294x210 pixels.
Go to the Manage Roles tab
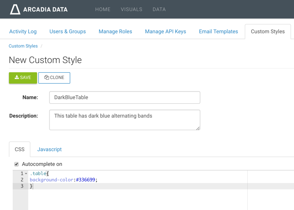tap(115, 31)
